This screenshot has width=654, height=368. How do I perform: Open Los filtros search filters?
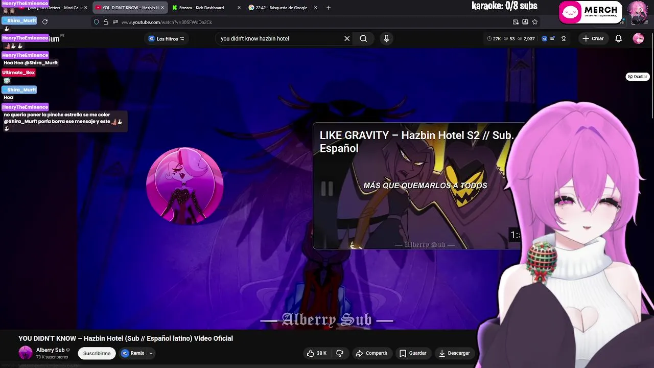(167, 39)
